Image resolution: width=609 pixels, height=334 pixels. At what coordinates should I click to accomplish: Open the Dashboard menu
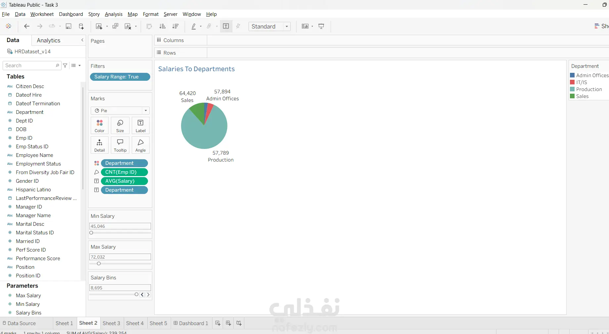(71, 14)
